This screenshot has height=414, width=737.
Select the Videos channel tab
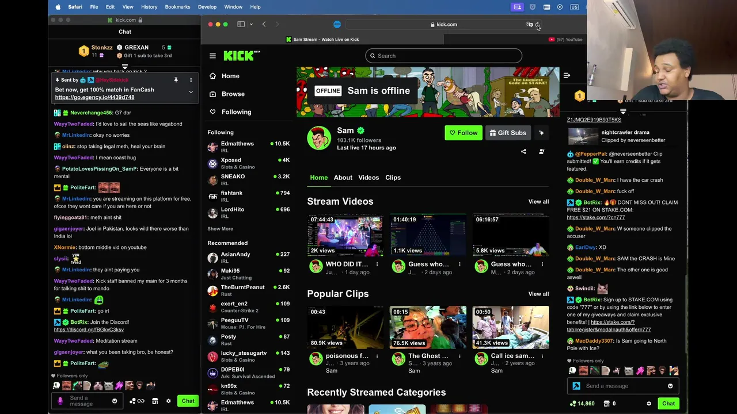click(x=368, y=178)
